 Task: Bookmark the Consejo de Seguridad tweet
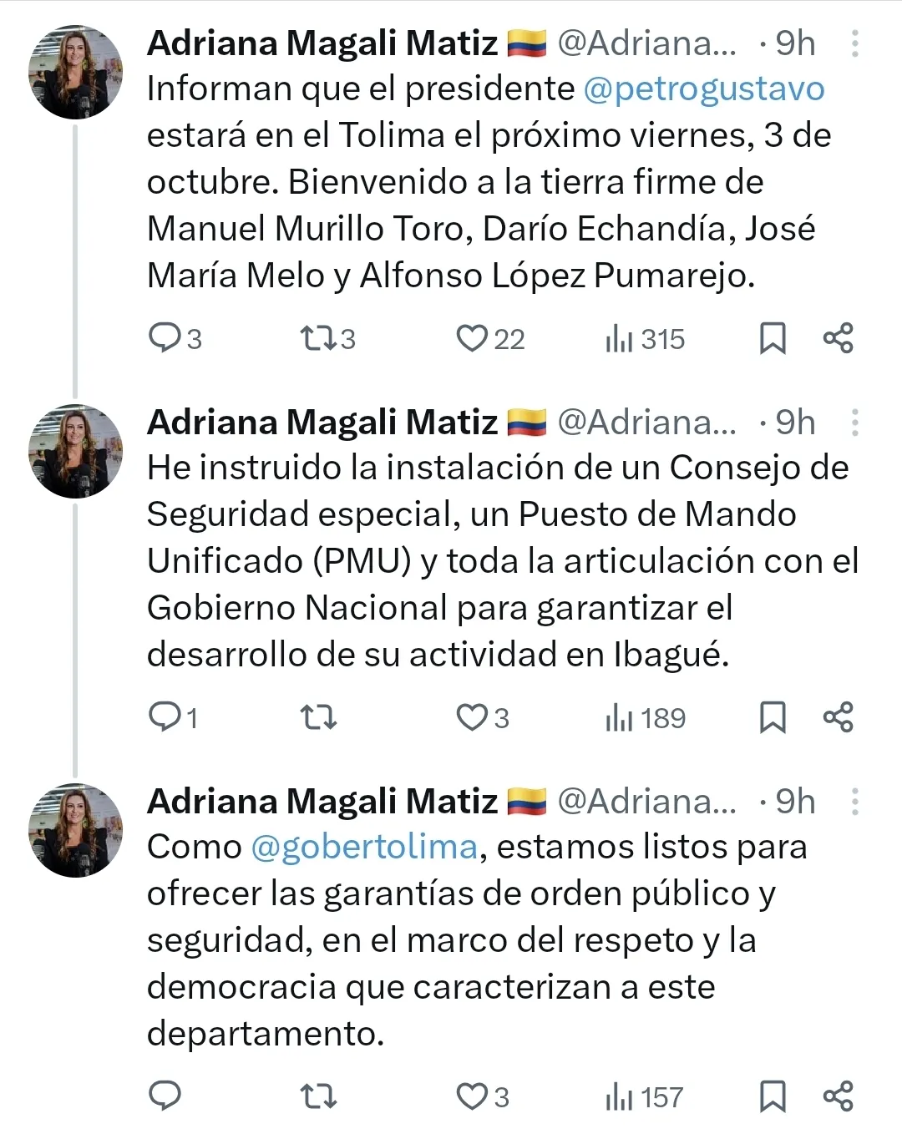[x=773, y=717]
